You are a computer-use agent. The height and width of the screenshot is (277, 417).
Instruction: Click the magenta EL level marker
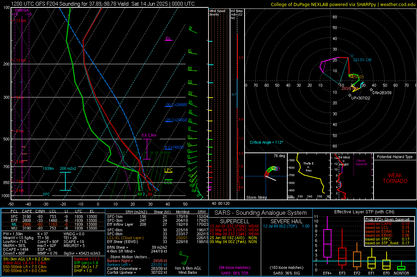[168, 39]
